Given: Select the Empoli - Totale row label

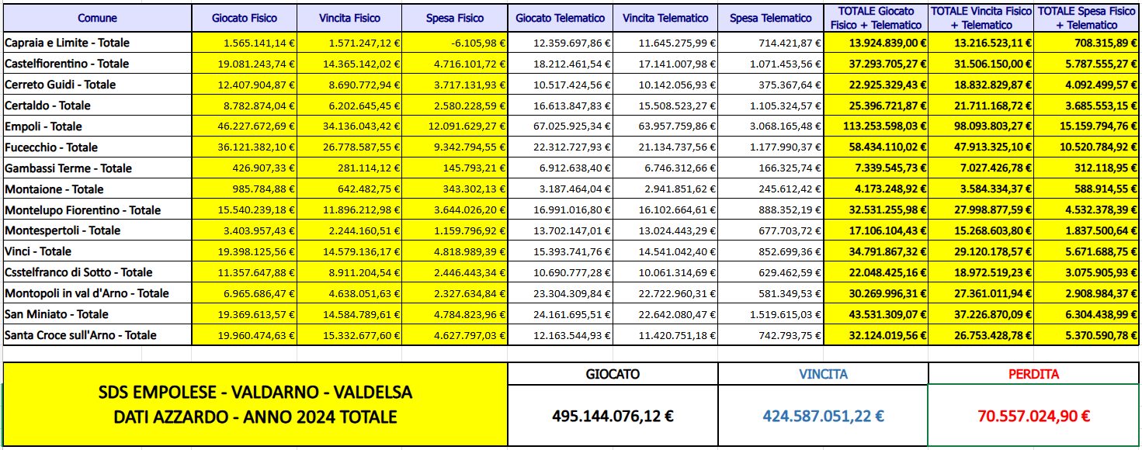Looking at the screenshot, I should coord(43,126).
